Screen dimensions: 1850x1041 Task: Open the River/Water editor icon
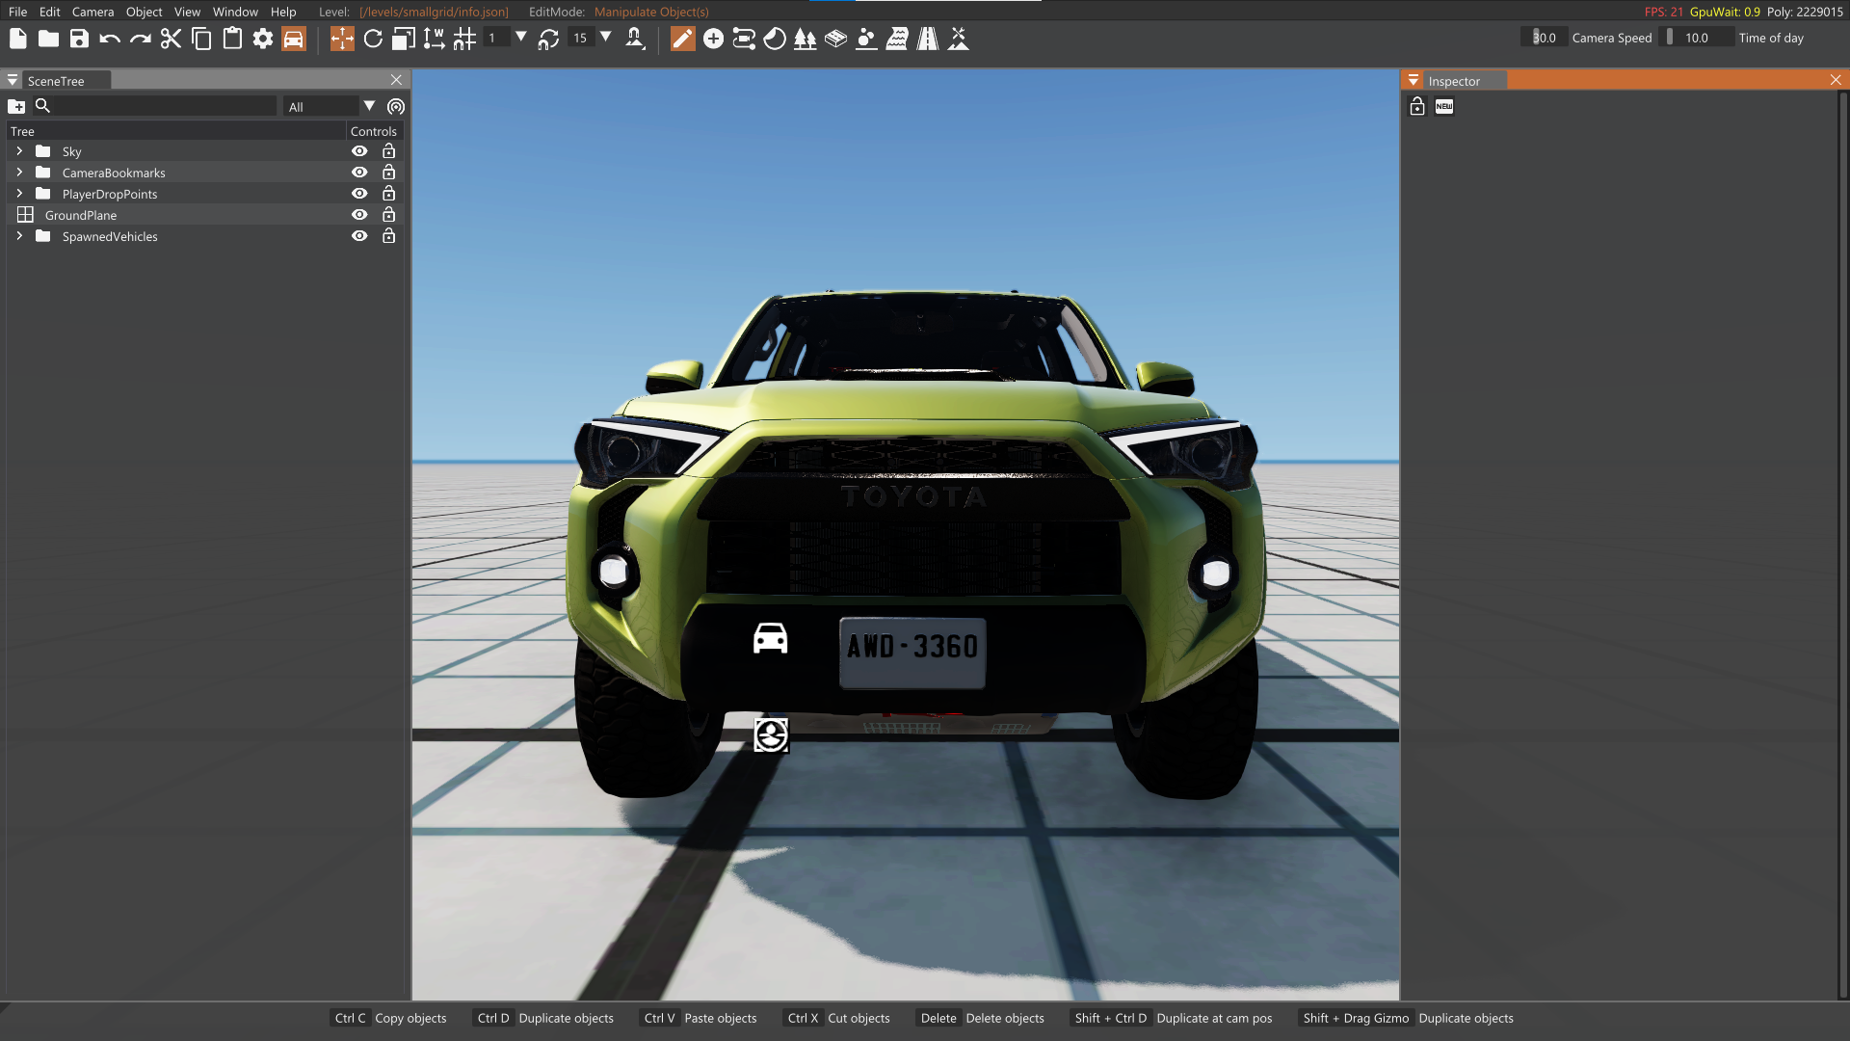coord(897,39)
